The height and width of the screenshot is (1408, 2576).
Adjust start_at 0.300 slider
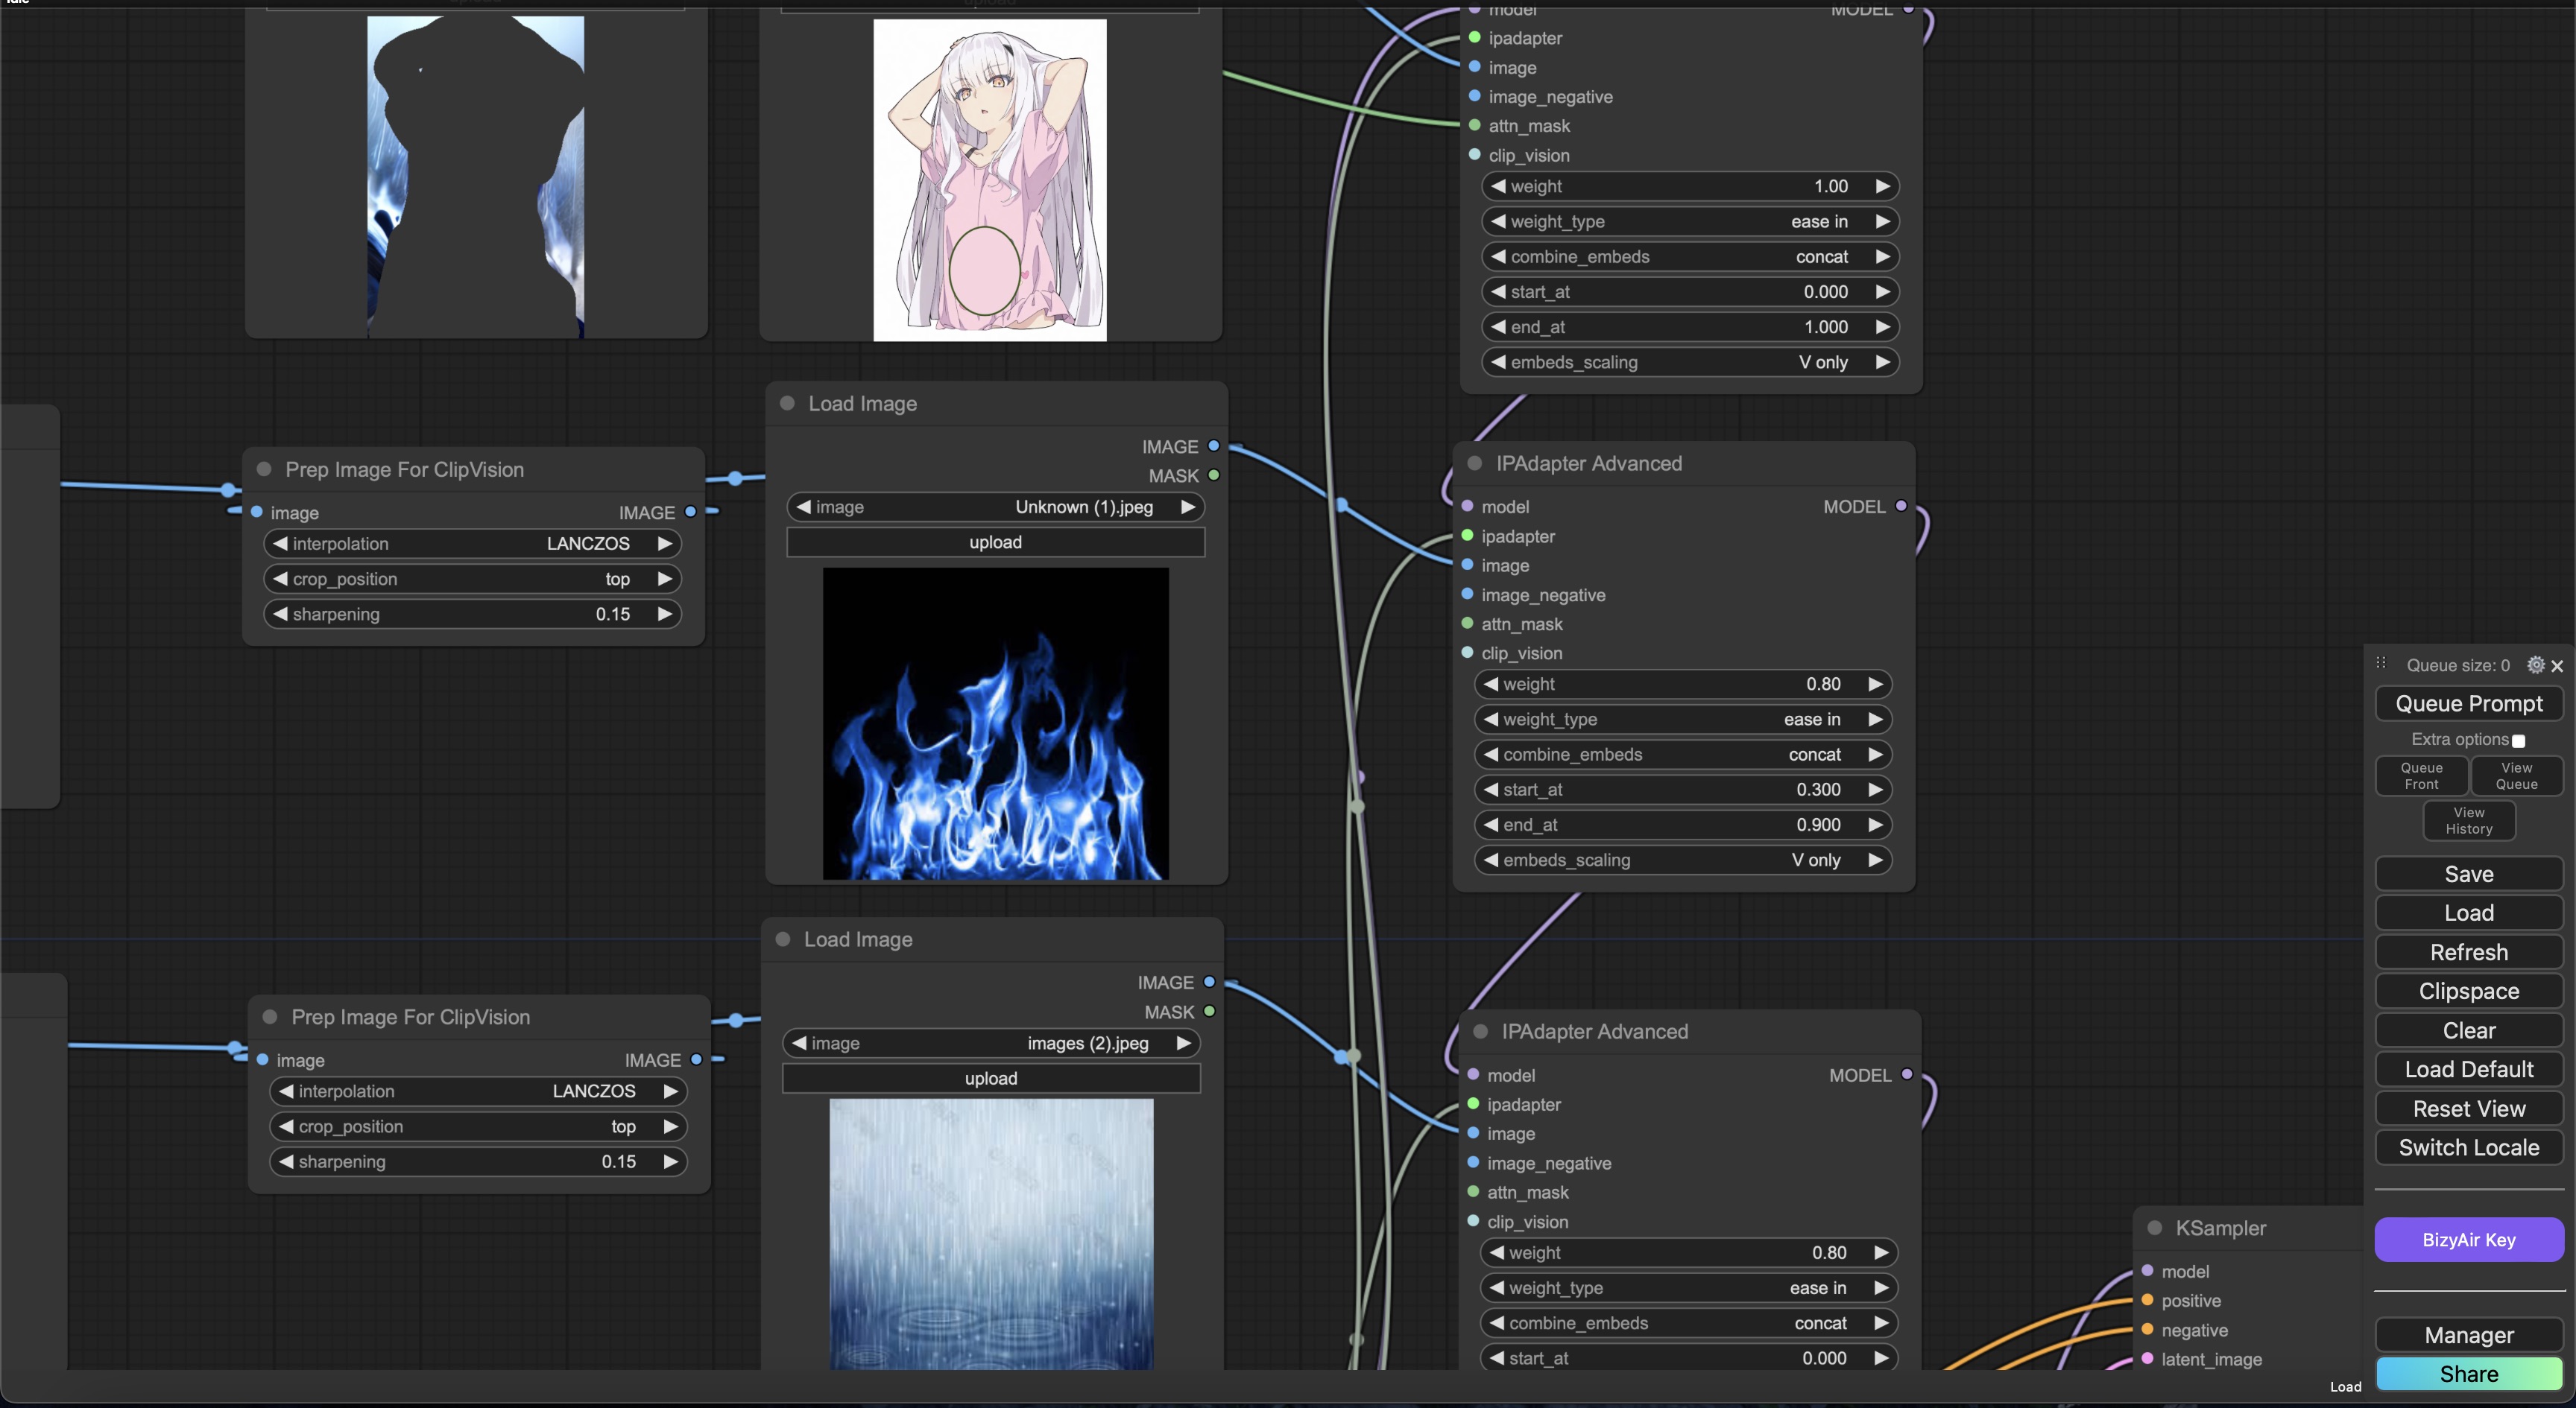(x=1683, y=790)
